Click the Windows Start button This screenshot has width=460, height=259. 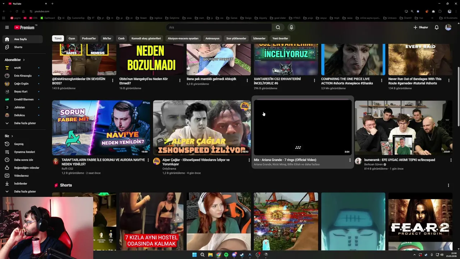[x=194, y=255]
